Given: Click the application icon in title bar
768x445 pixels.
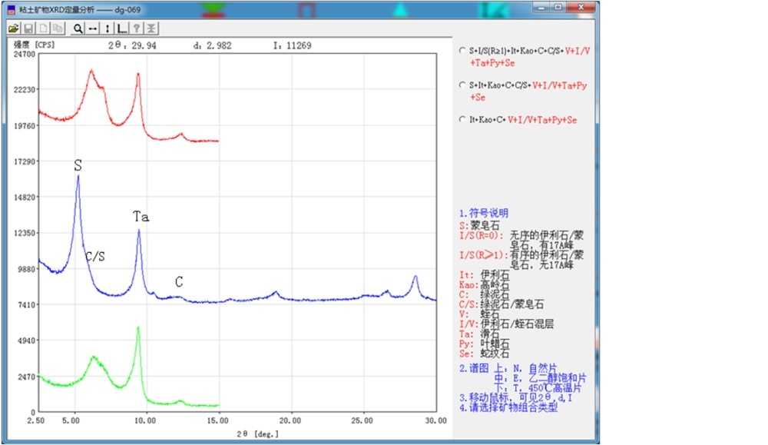Looking at the screenshot, I should point(11,8).
